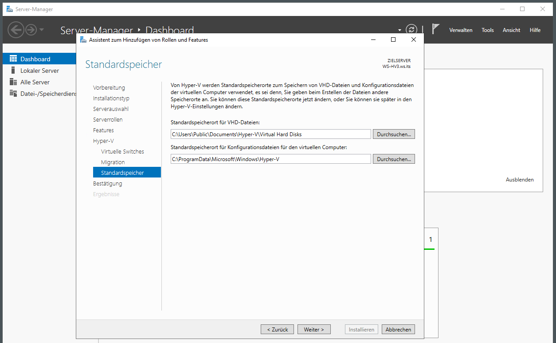Go to Serverauswahl wizard step
Screen dimensions: 556x343
pyautogui.click(x=111, y=109)
